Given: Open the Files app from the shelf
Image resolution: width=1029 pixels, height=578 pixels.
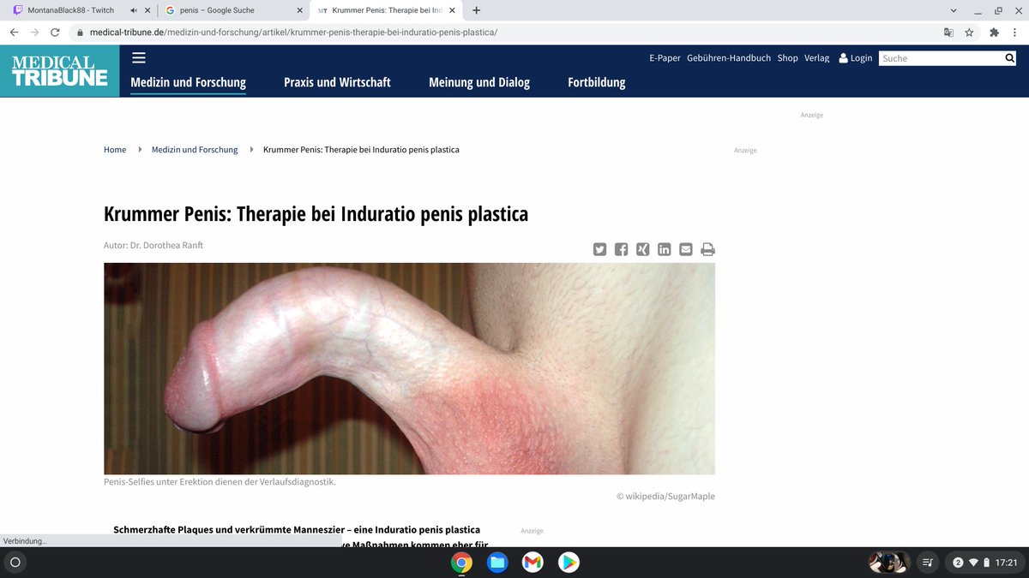Looking at the screenshot, I should (497, 563).
